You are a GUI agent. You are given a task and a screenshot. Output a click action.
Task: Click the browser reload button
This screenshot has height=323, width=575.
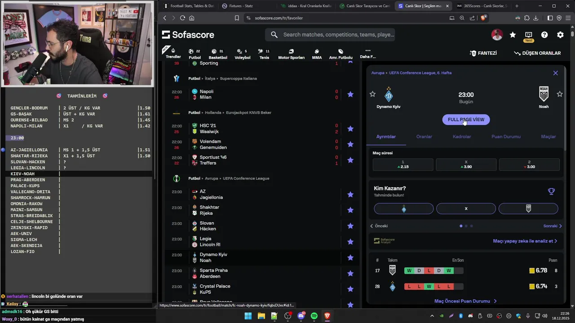[x=182, y=18]
